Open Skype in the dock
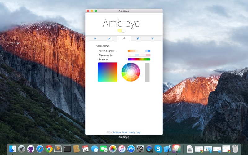This screenshot has width=248, height=155. pyautogui.click(x=158, y=149)
